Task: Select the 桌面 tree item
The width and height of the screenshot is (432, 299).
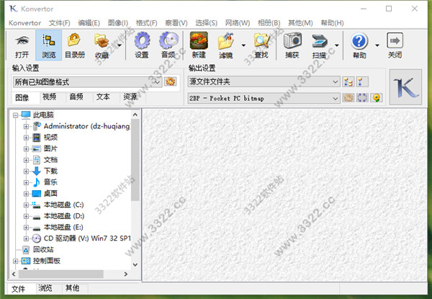Action: tap(50, 194)
